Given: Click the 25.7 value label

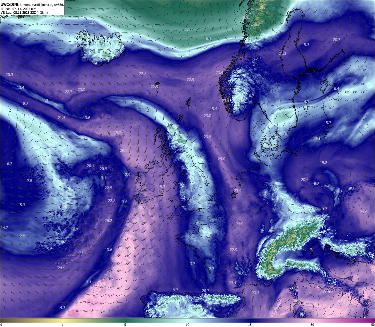Looking at the screenshot, I should 117,133.
